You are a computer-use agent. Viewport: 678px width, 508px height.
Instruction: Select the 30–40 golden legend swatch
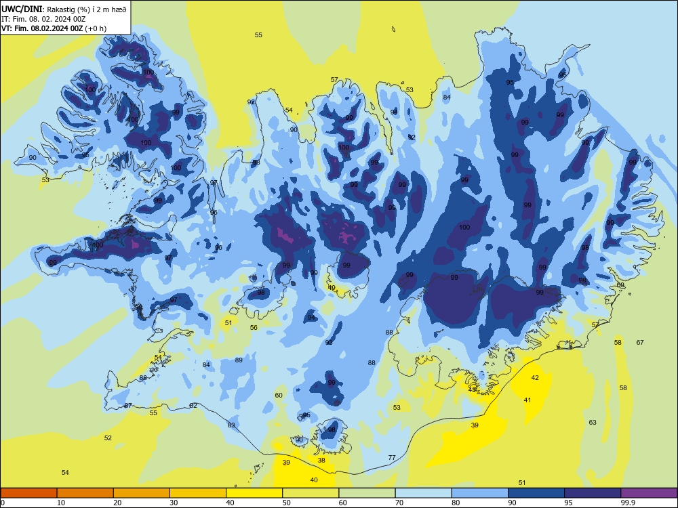(198, 493)
